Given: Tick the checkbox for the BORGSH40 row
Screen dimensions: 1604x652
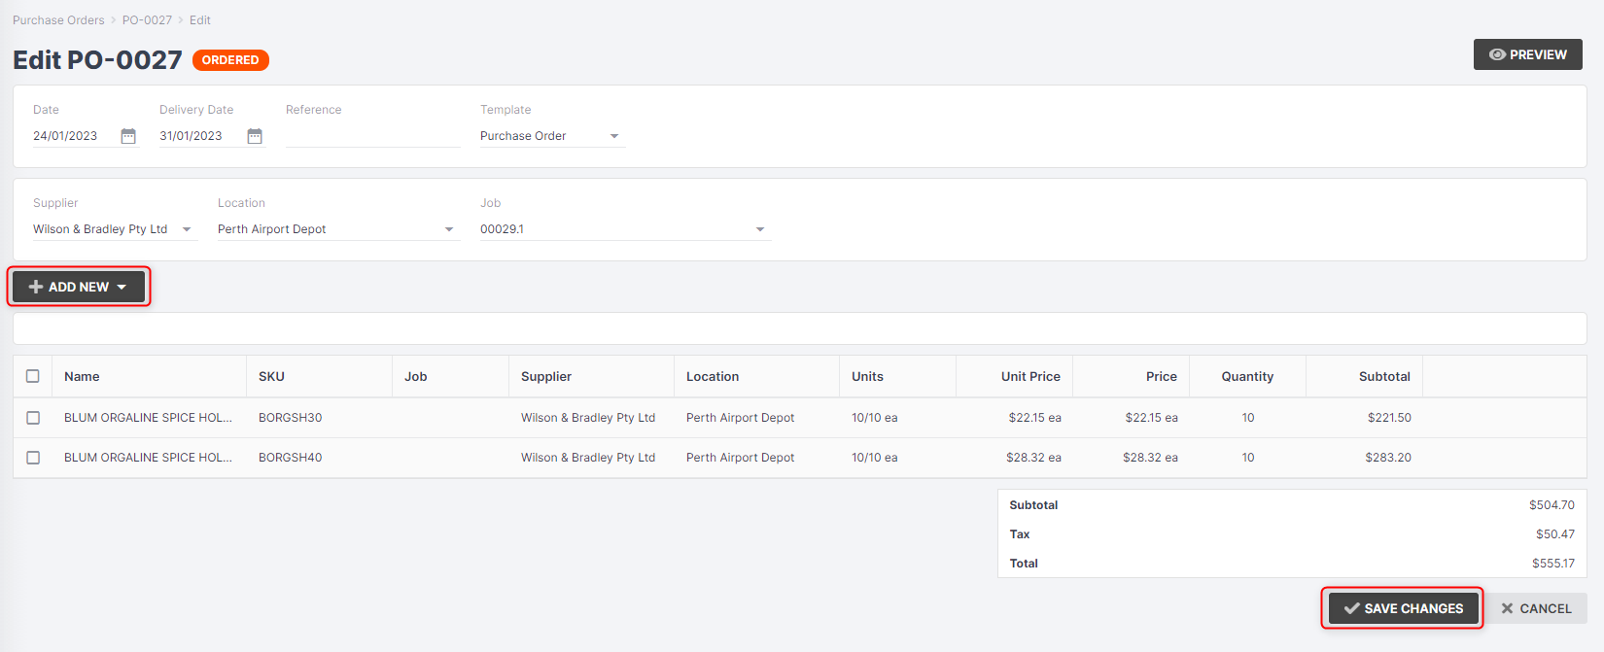Looking at the screenshot, I should pos(33,458).
